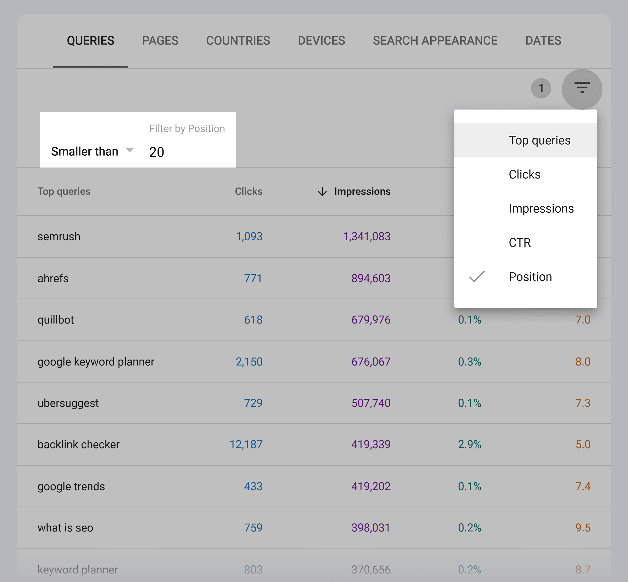Select impressions value 398,031
Screen dimensions: 628x582
point(371,528)
